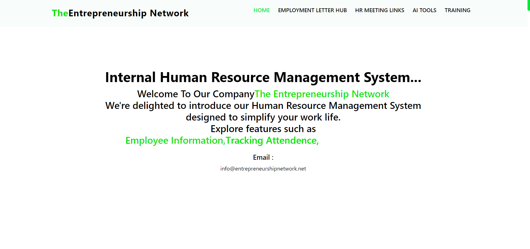Click the 'Explore features such as' line
This screenshot has height=249, width=530.
263,129
